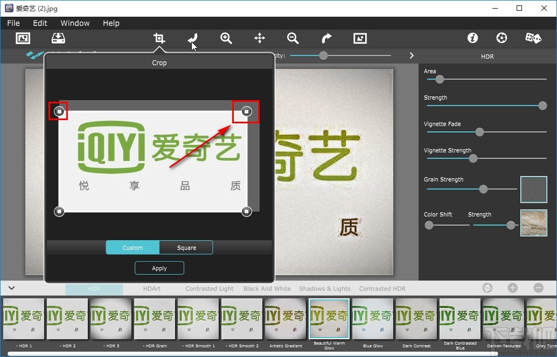Screen dimensions: 557x357
Task: Select the Darken Textured preset
Action: pos(504,319)
